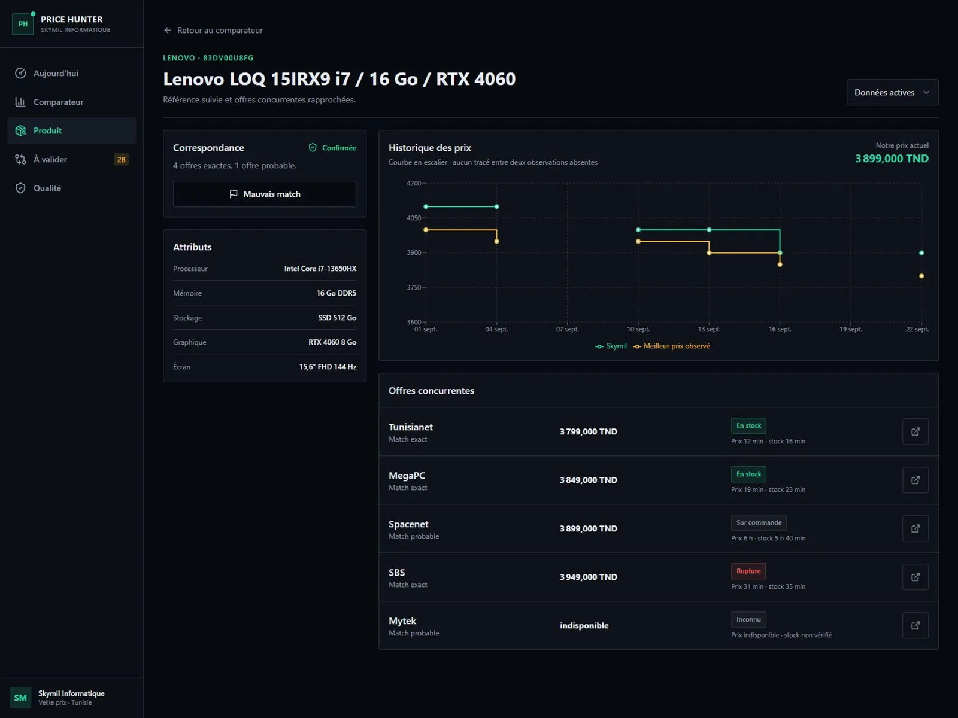Report a Mauvais match
The image size is (958, 718).
pos(265,194)
